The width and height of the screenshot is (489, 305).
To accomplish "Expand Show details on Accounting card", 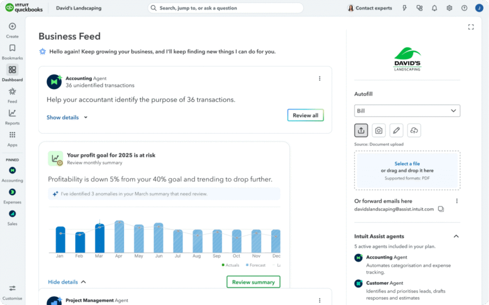I will pos(67,117).
